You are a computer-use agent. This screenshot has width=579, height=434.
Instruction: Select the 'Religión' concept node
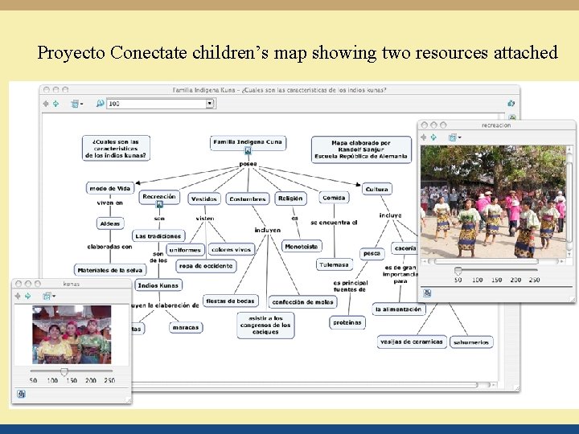pyautogui.click(x=290, y=199)
